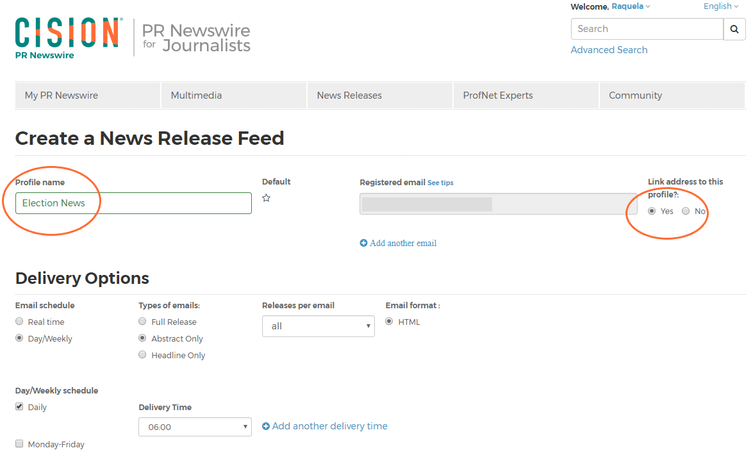Select Full Release email type

click(x=142, y=322)
